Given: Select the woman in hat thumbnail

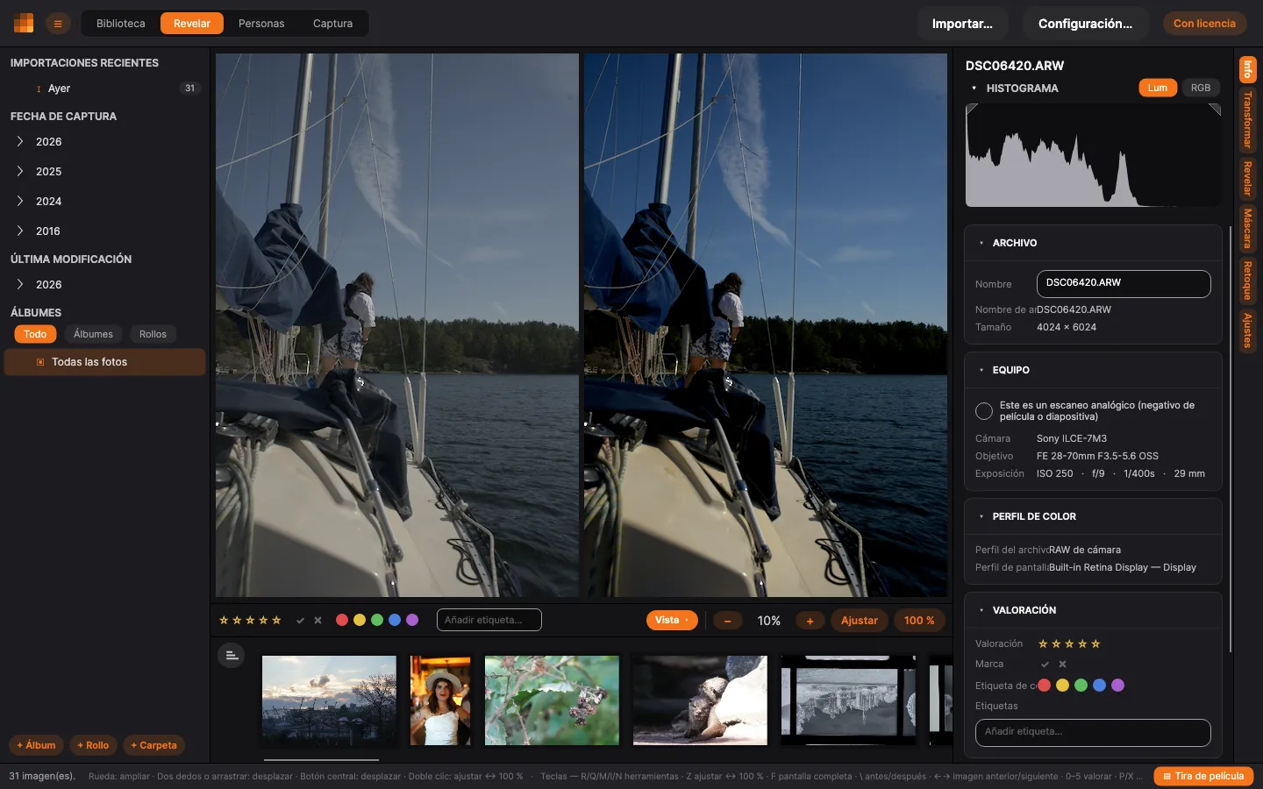Looking at the screenshot, I should pyautogui.click(x=440, y=700).
